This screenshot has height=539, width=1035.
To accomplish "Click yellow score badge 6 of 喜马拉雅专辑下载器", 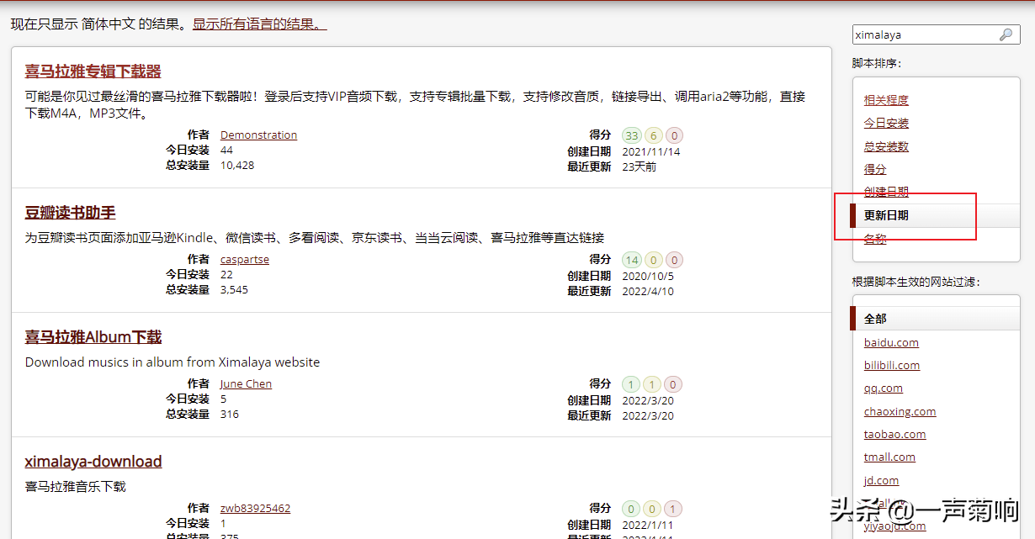I will pos(653,135).
